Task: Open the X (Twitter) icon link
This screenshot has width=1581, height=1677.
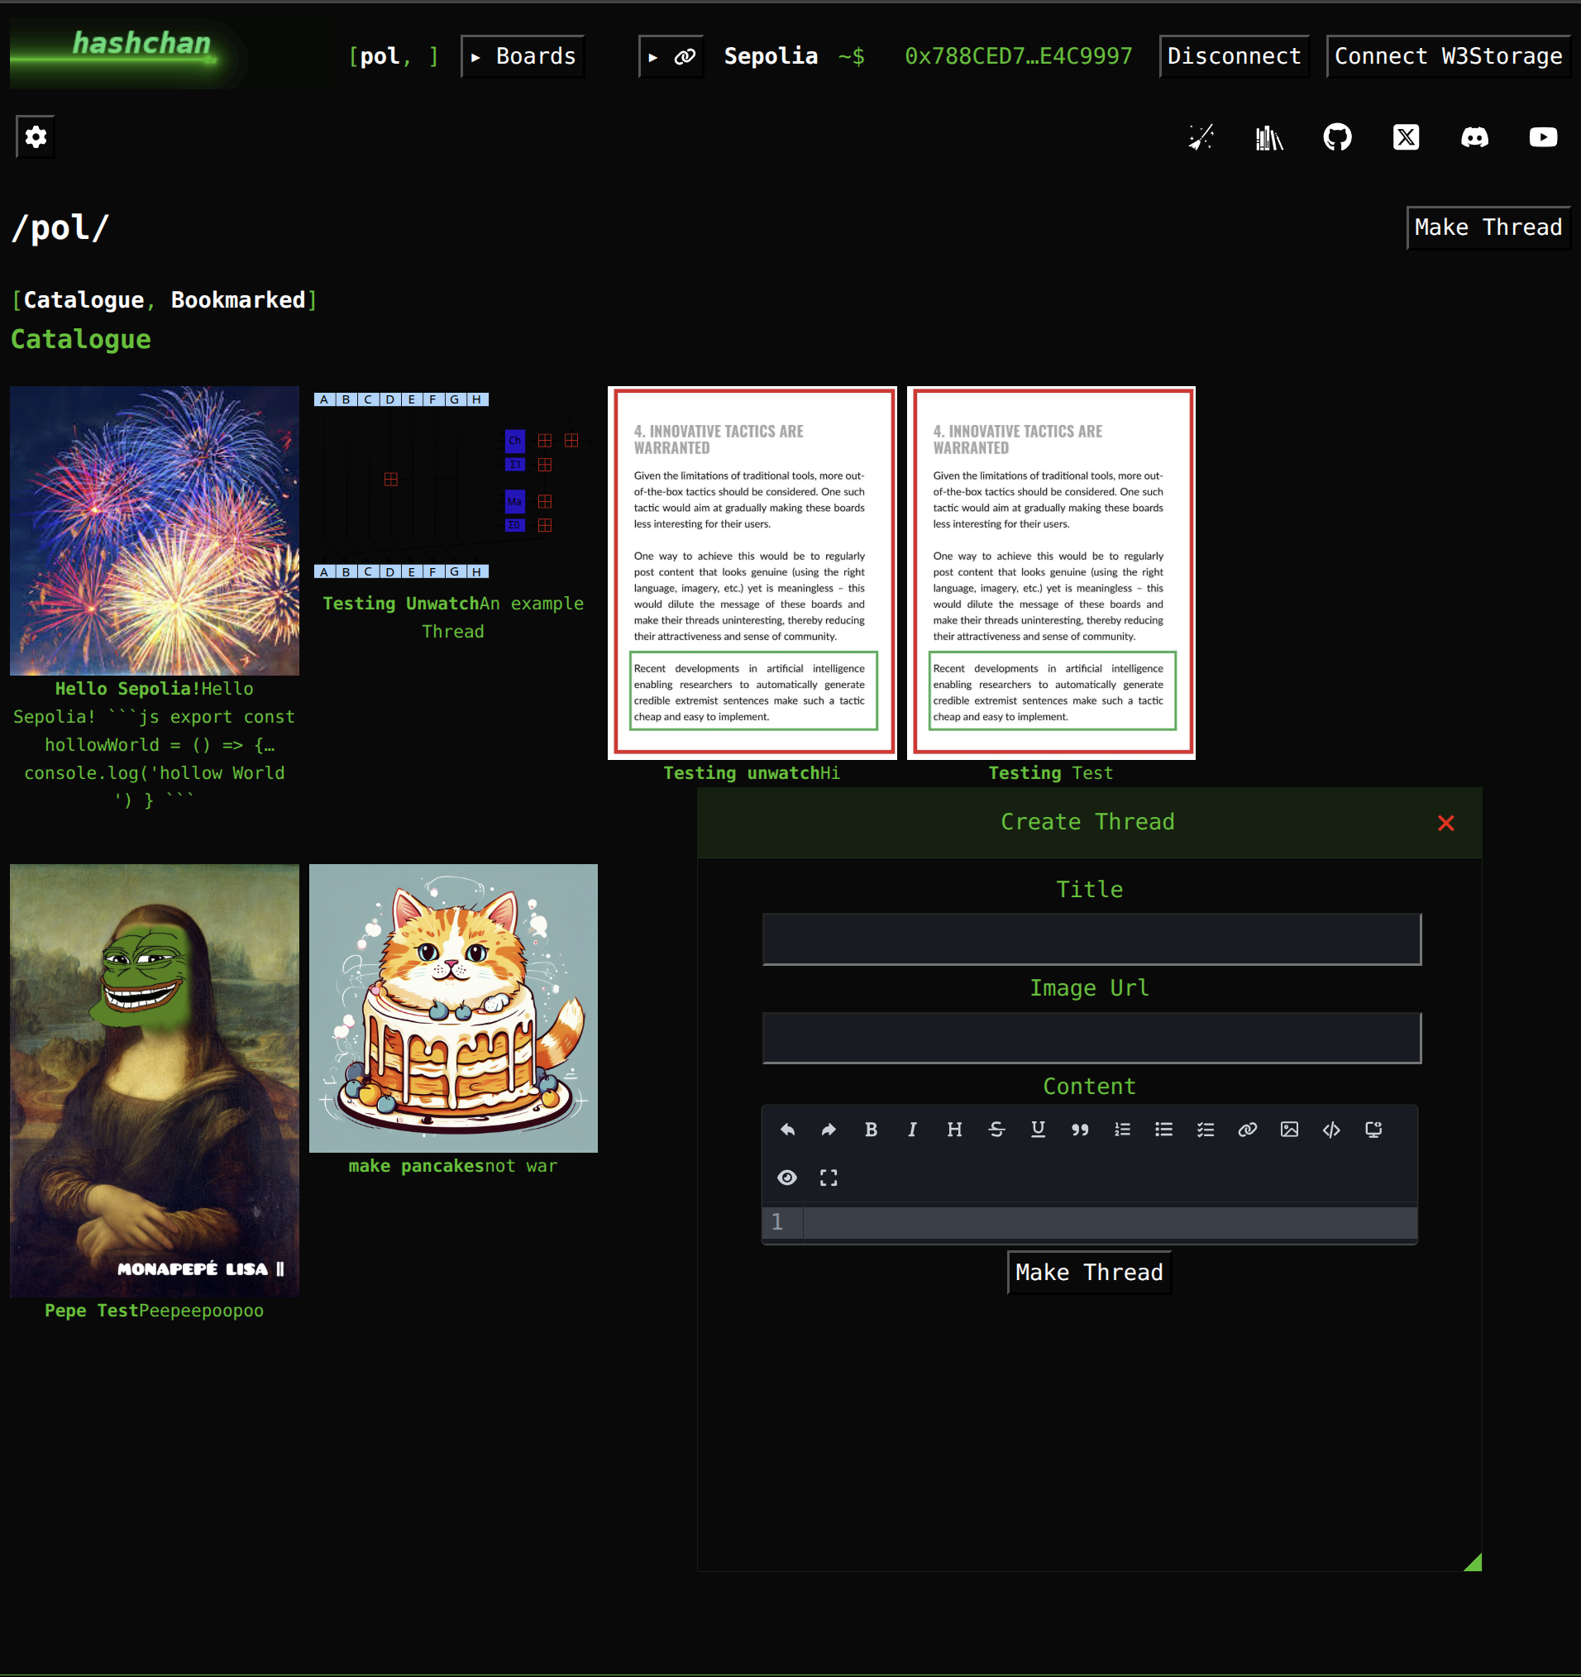Action: click(x=1406, y=136)
